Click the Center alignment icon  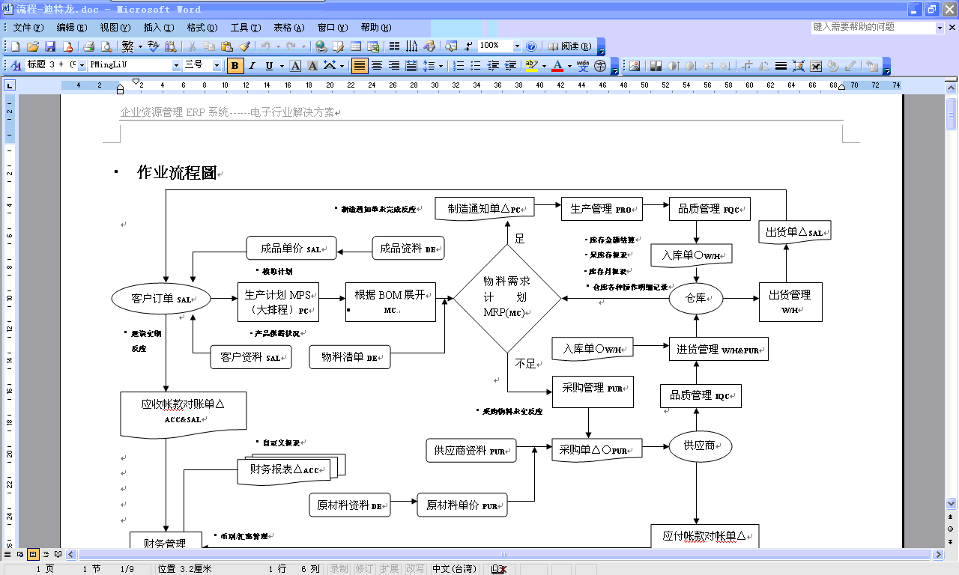click(x=377, y=66)
